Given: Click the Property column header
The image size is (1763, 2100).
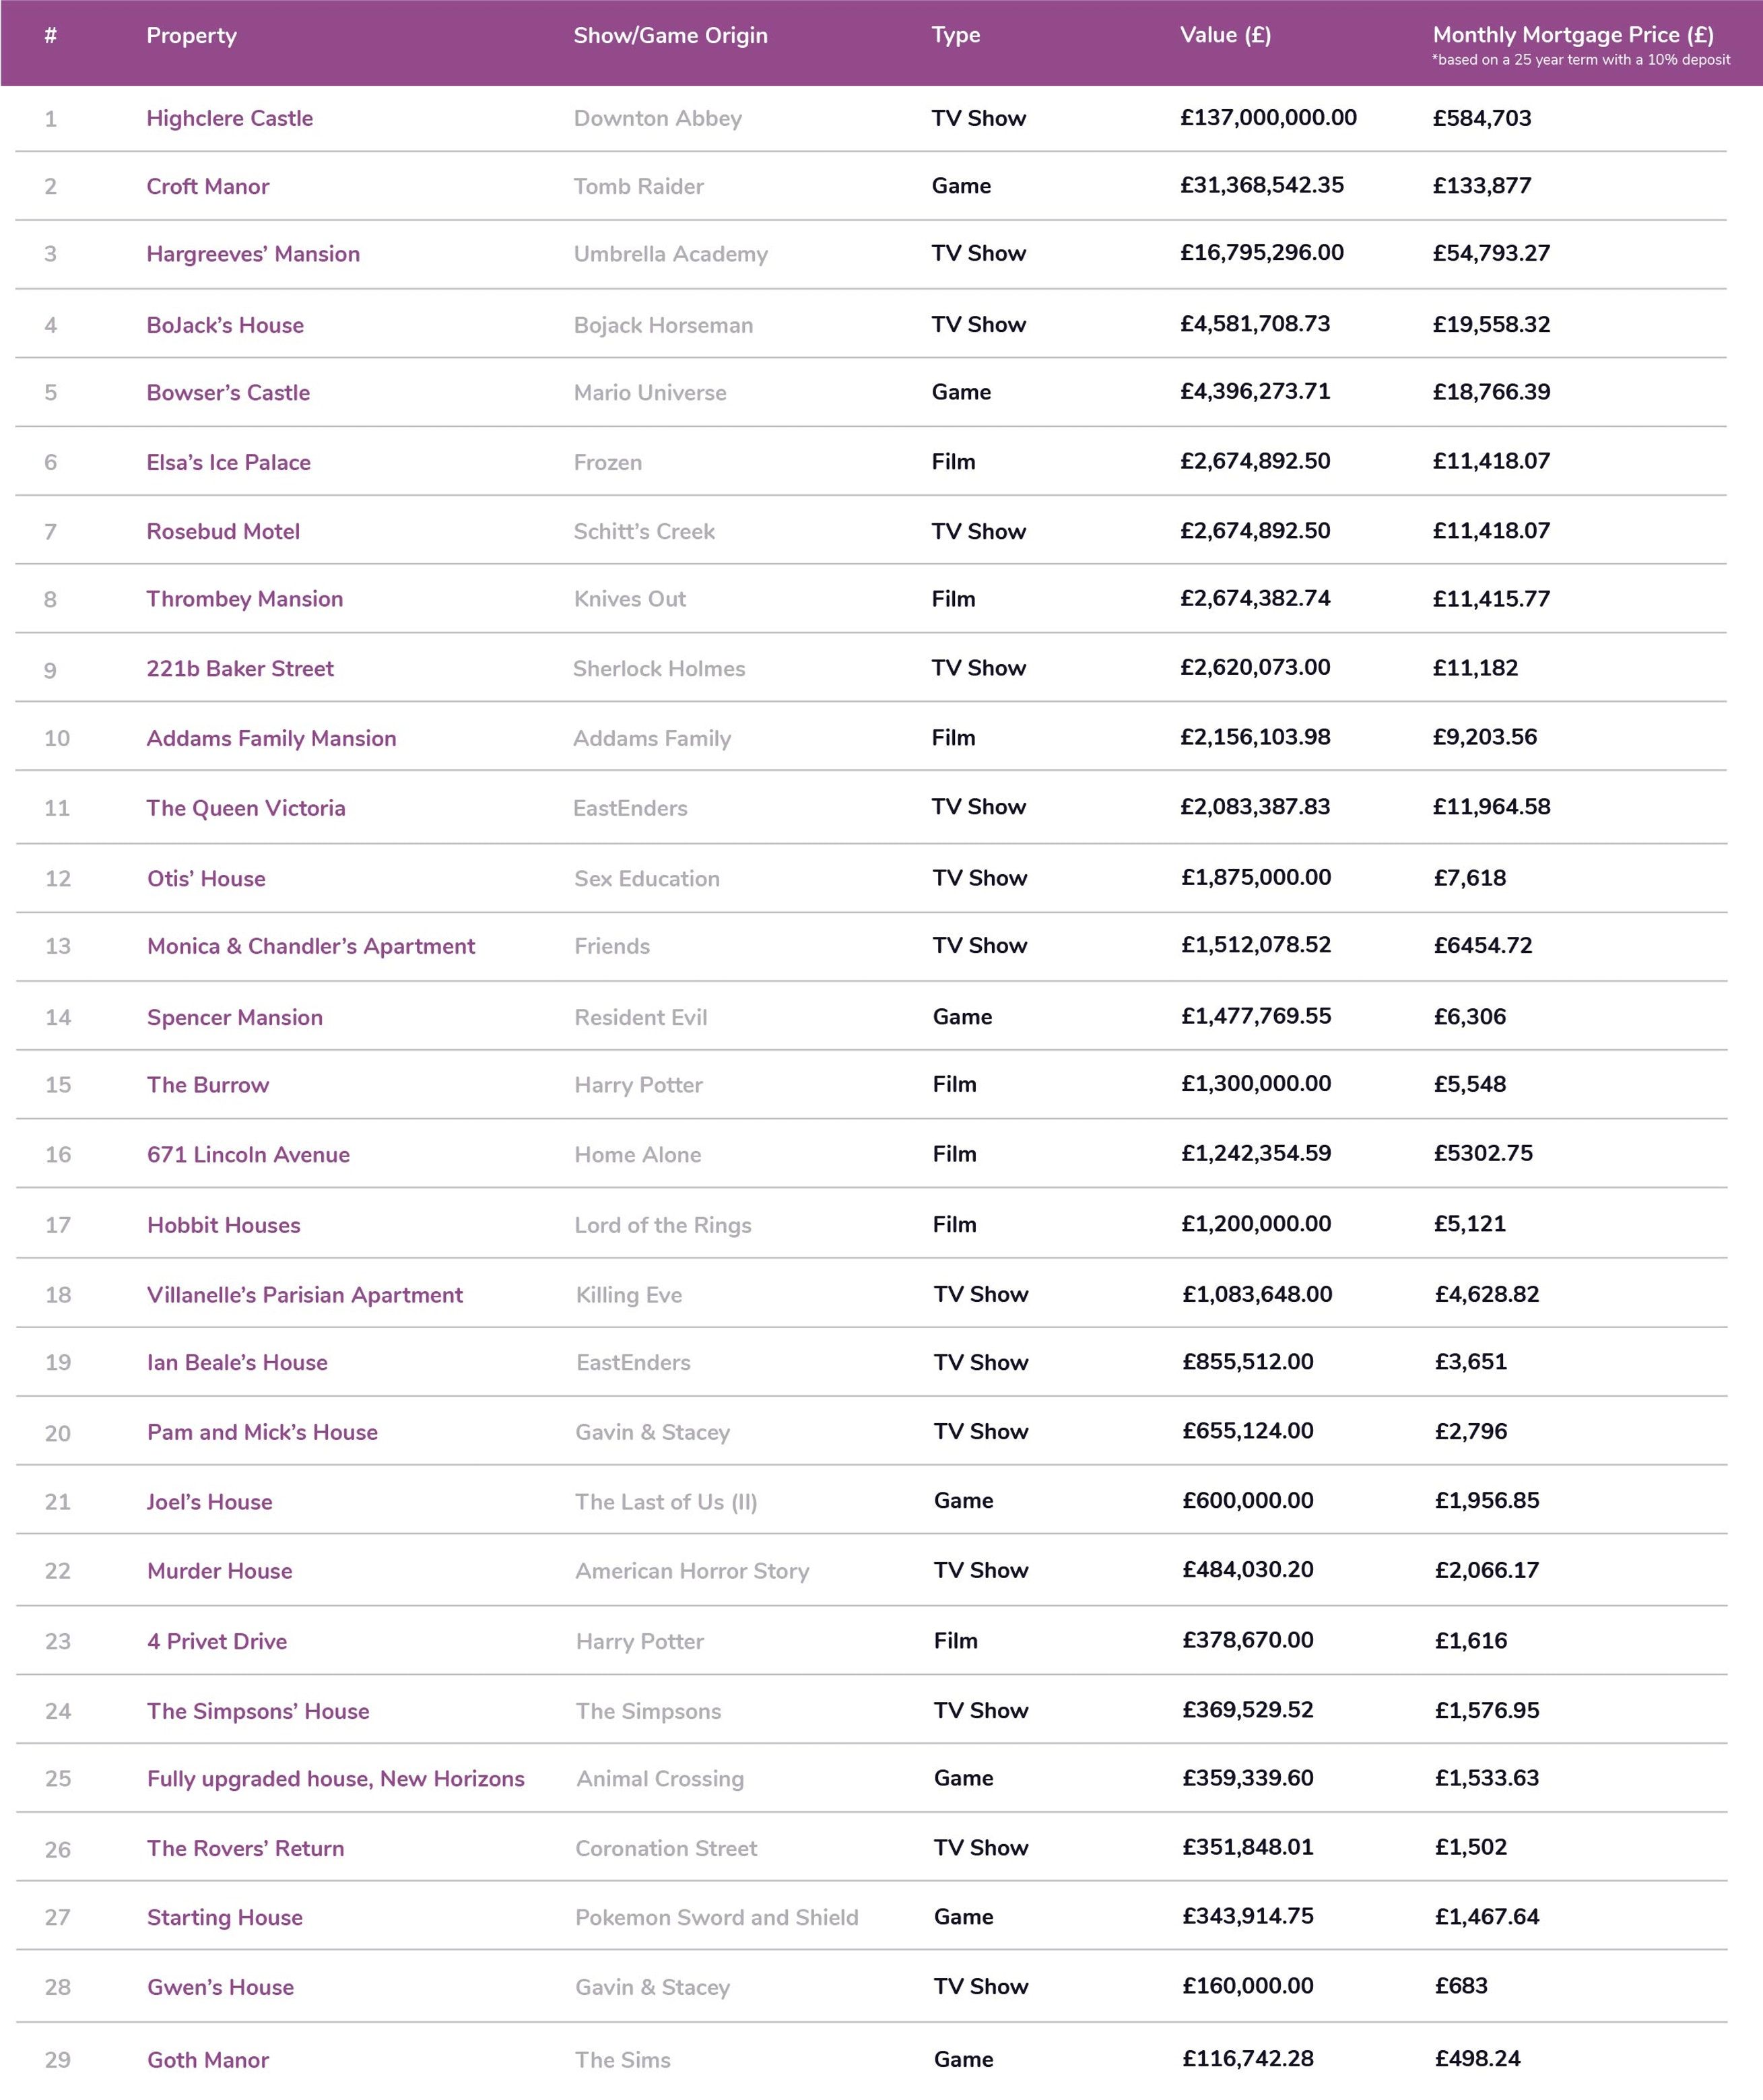Looking at the screenshot, I should pos(191,36).
